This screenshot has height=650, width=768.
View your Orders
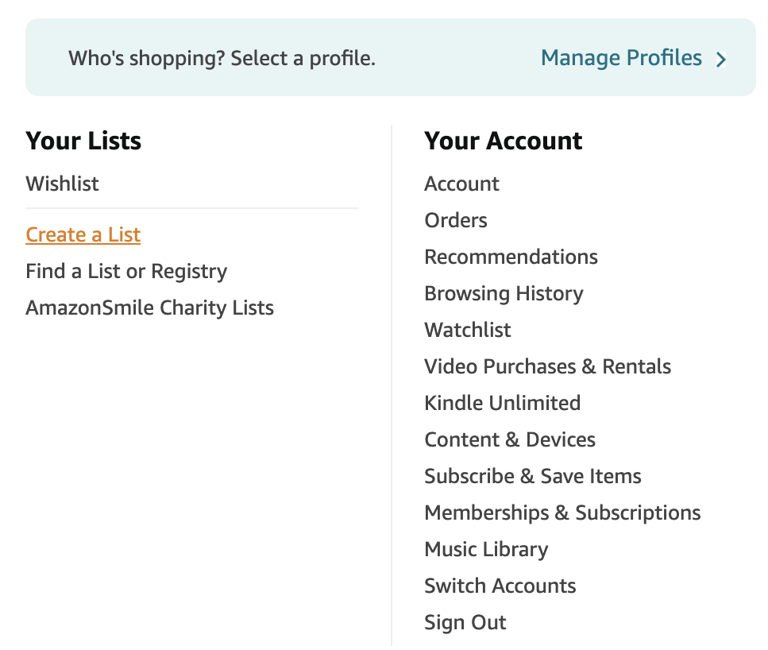456,220
